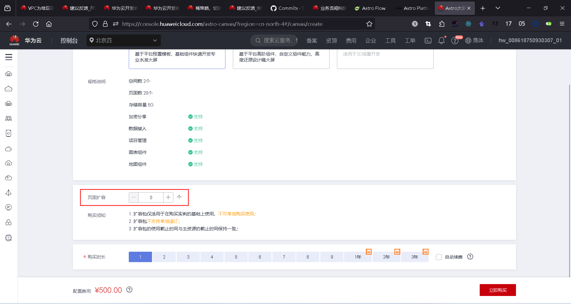The width and height of the screenshot is (571, 304).
Task: Open the browser extensions puzzle icon
Action: [442, 24]
